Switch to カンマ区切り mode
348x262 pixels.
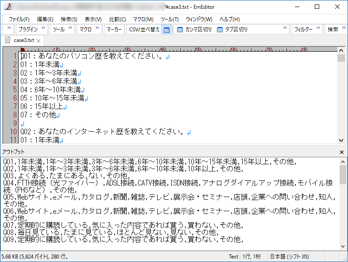[x=194, y=30]
